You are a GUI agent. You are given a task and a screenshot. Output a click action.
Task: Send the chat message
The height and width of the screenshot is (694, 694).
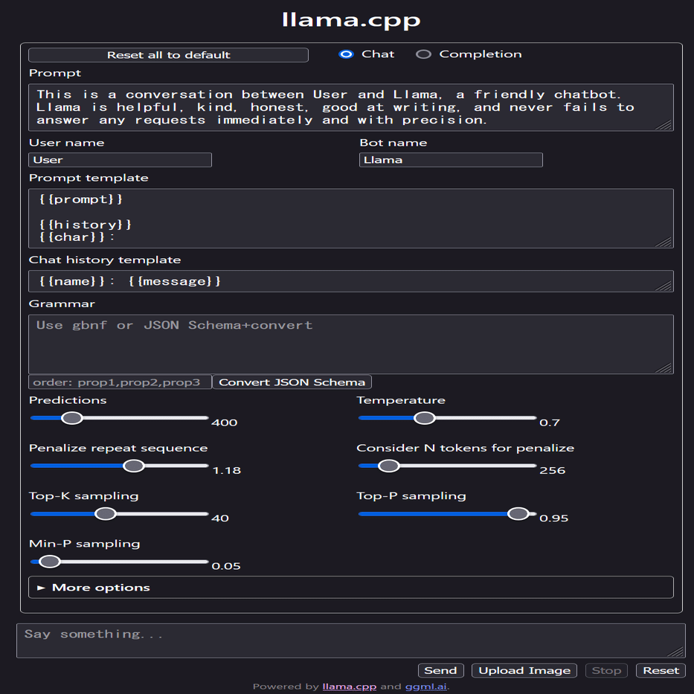(x=441, y=670)
